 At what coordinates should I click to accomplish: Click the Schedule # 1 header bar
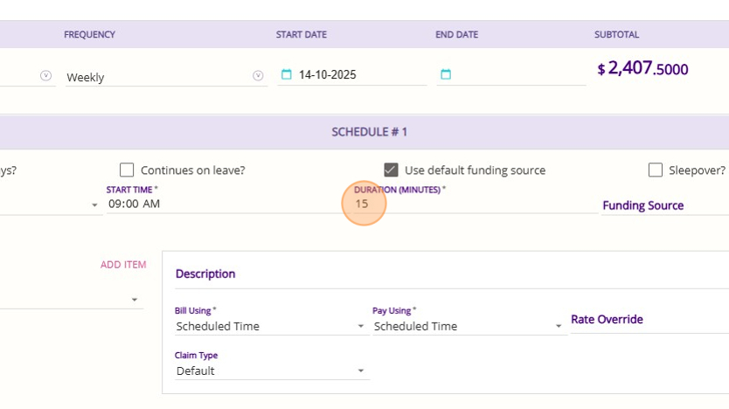369,132
